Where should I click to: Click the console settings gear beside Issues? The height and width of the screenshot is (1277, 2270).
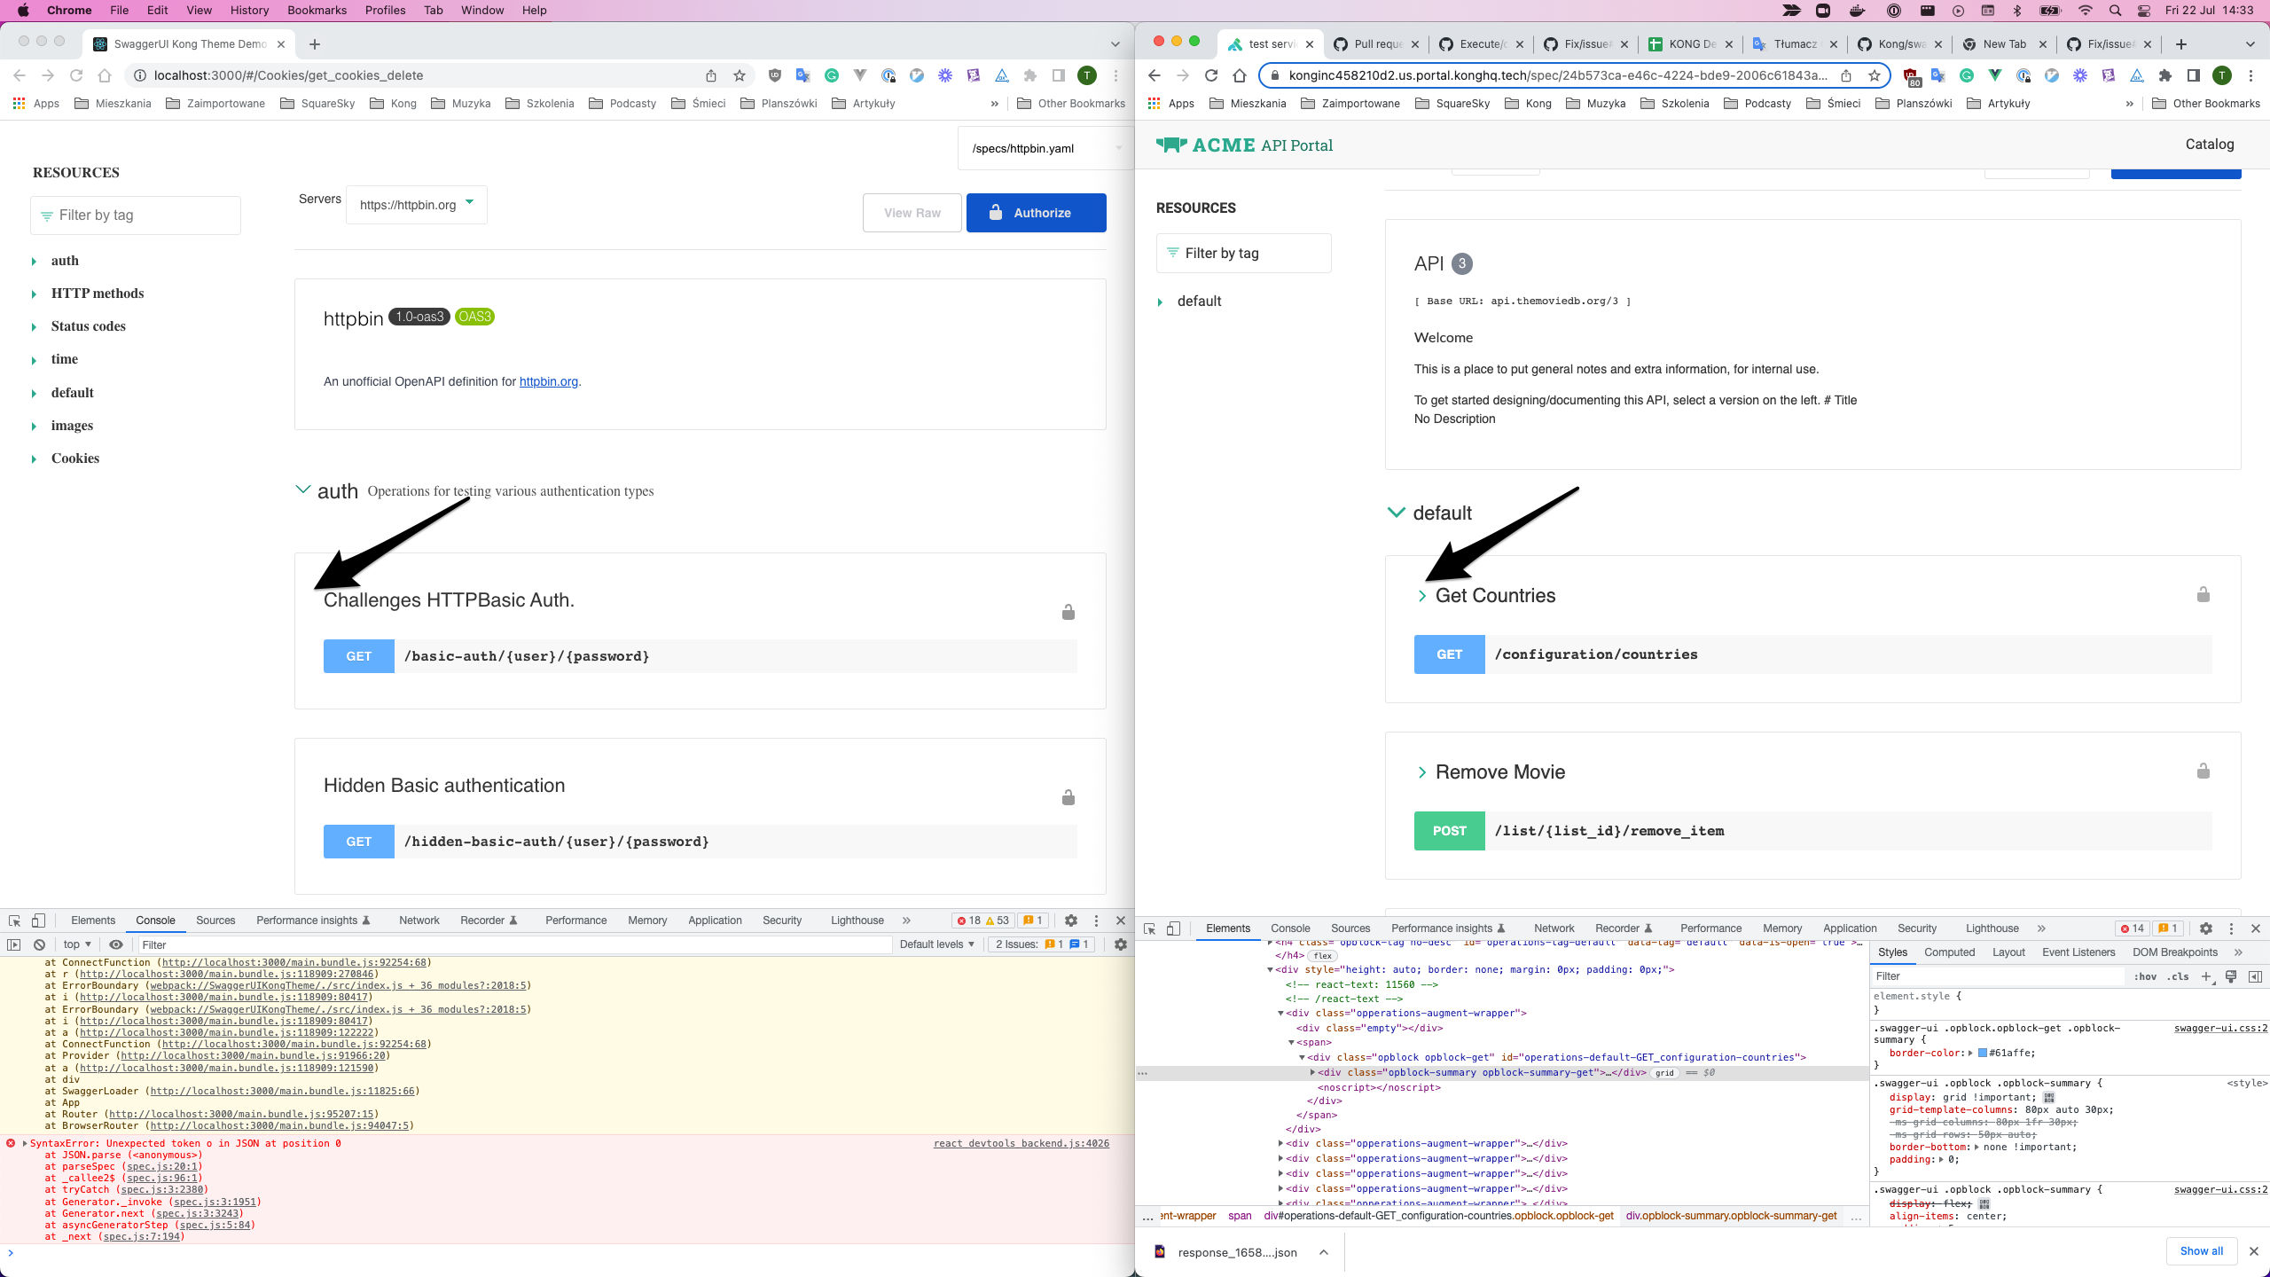(1121, 944)
